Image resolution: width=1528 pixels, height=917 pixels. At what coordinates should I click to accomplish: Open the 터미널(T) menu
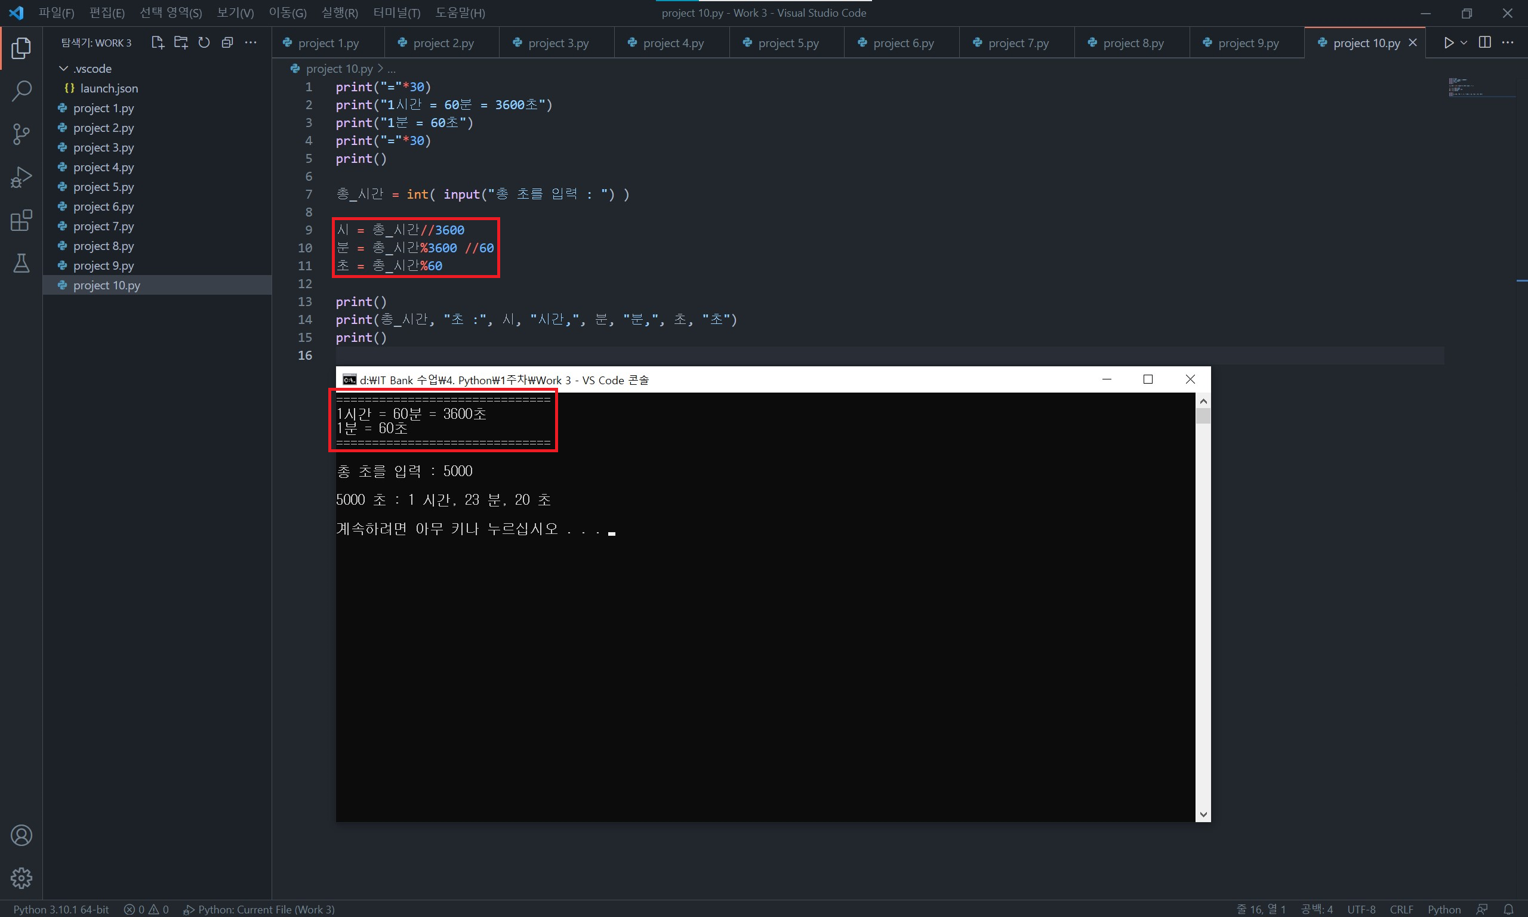pyautogui.click(x=396, y=13)
